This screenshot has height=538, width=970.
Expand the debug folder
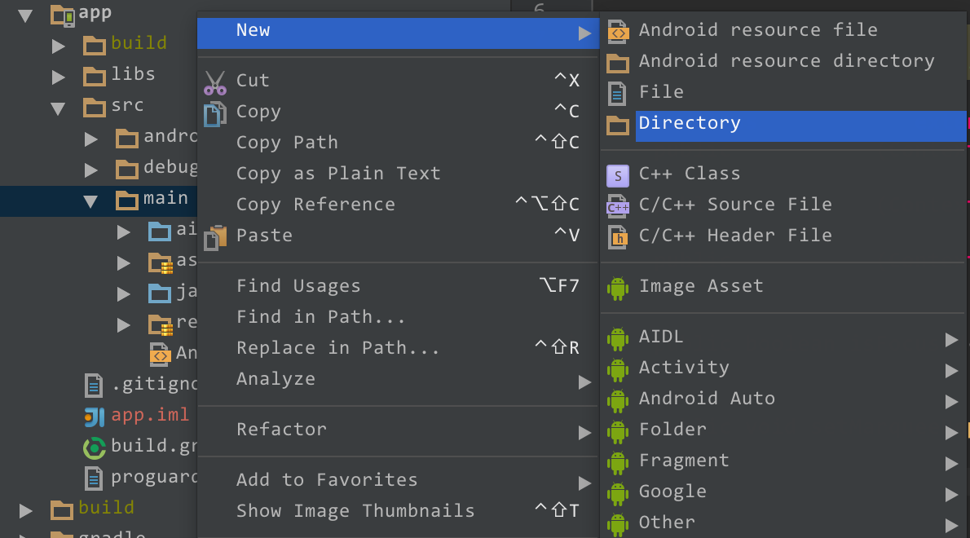(91, 170)
